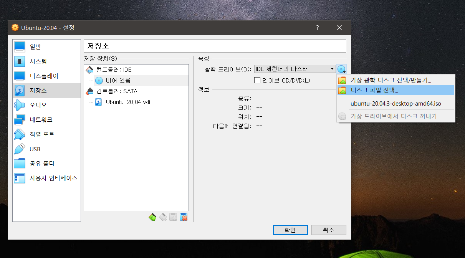Pick ubuntu-20.04.3-desktop-amd64.iso from the menu
Viewport: 465px width, 258px height.
click(395, 104)
